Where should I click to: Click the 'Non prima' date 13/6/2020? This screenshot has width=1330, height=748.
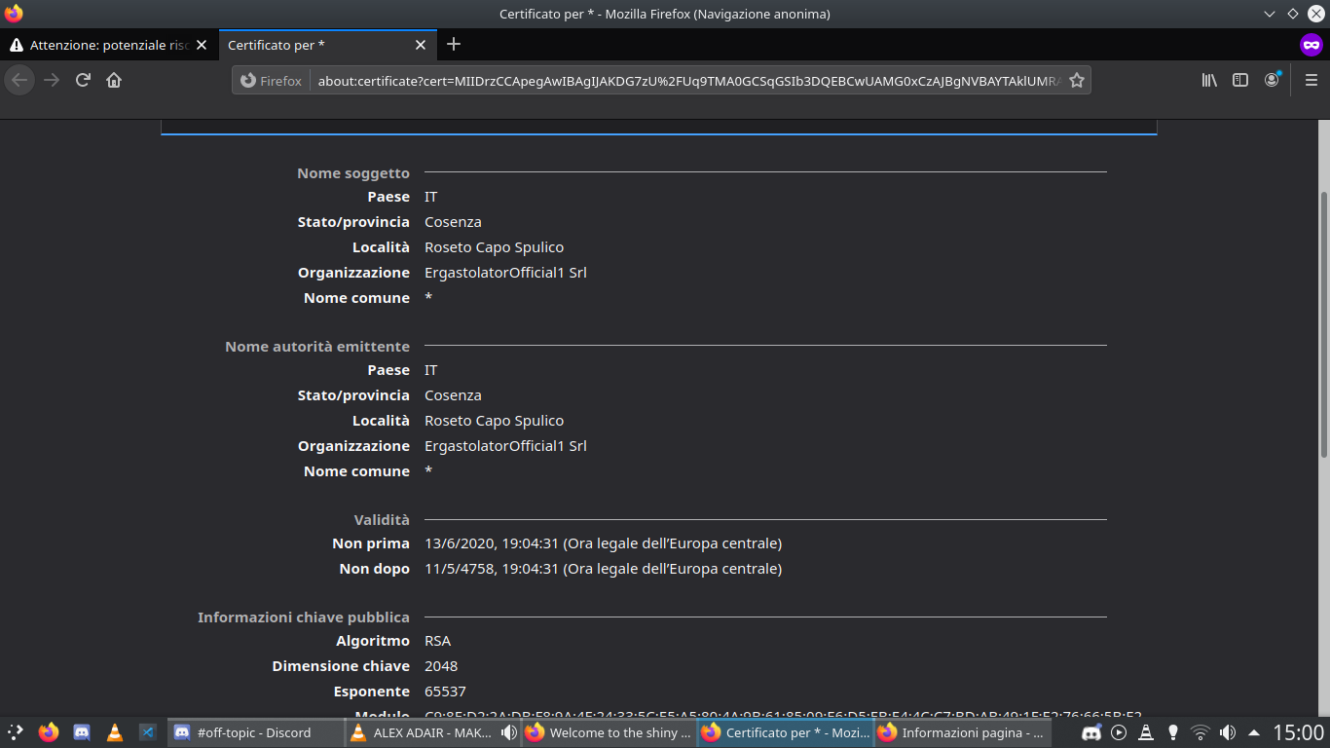[x=603, y=543]
